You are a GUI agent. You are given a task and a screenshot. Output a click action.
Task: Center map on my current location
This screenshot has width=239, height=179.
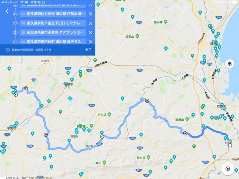click(x=227, y=168)
